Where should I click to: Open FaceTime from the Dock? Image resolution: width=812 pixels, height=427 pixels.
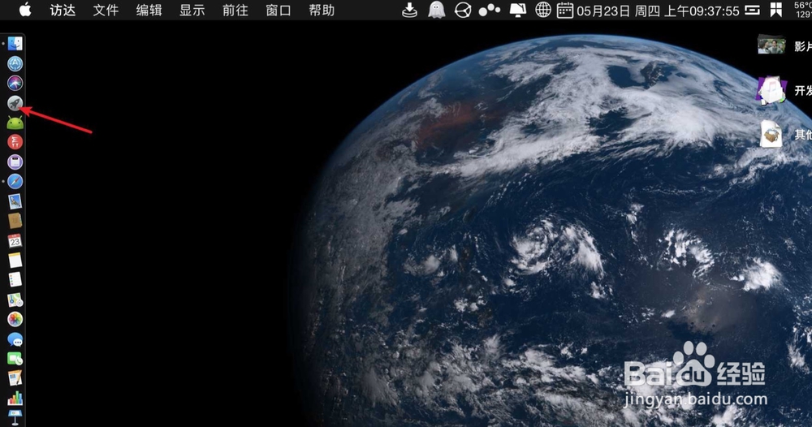(x=15, y=359)
